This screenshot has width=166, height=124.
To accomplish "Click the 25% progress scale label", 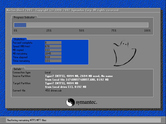I will tap(49, 30).
